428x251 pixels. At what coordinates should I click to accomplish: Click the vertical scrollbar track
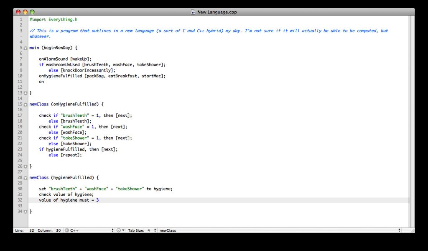(412, 122)
